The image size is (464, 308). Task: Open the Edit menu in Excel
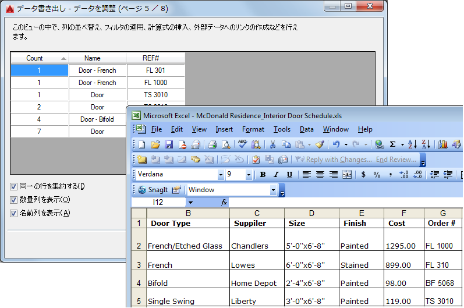[176, 129]
